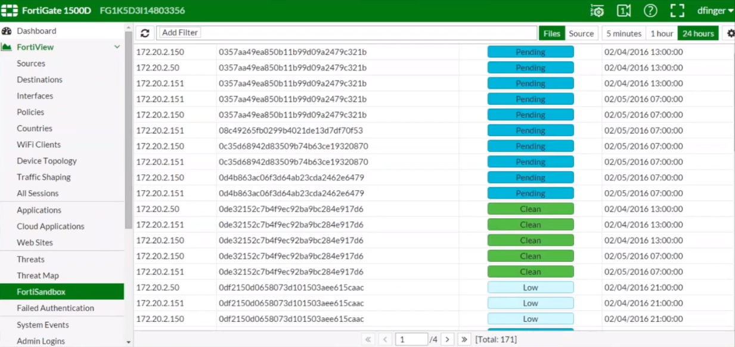Open the table settings gear icon

[730, 33]
